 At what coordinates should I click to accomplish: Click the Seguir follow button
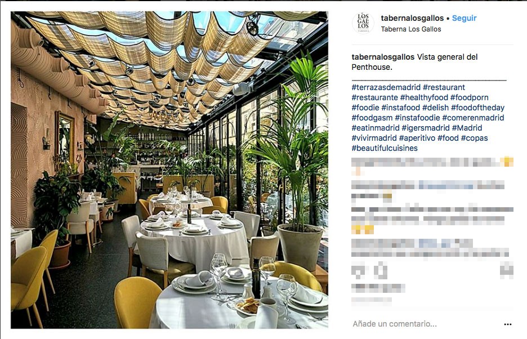pyautogui.click(x=464, y=18)
